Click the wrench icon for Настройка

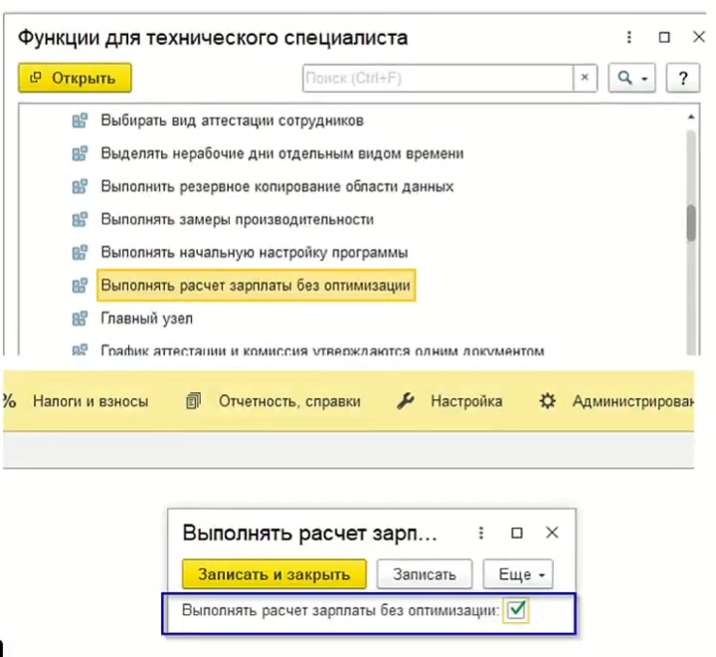click(x=405, y=401)
